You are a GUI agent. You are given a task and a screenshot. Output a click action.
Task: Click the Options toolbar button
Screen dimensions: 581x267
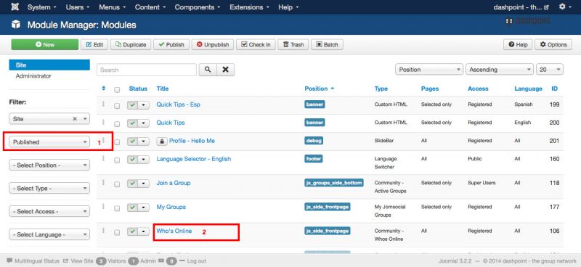553,44
